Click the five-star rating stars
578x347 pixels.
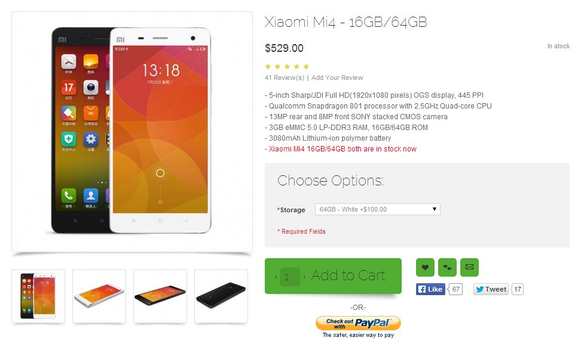click(x=287, y=67)
